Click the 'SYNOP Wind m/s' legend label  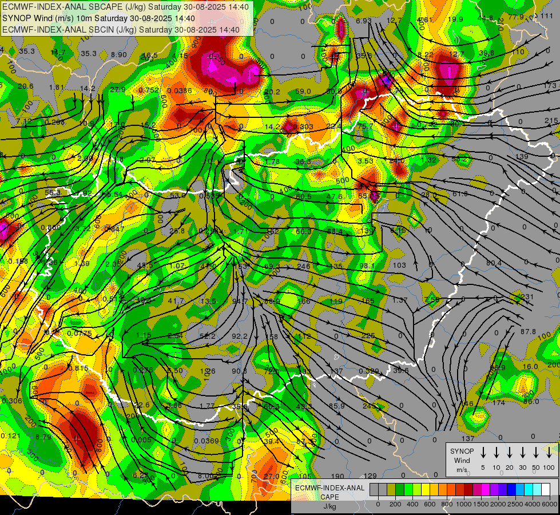click(462, 461)
